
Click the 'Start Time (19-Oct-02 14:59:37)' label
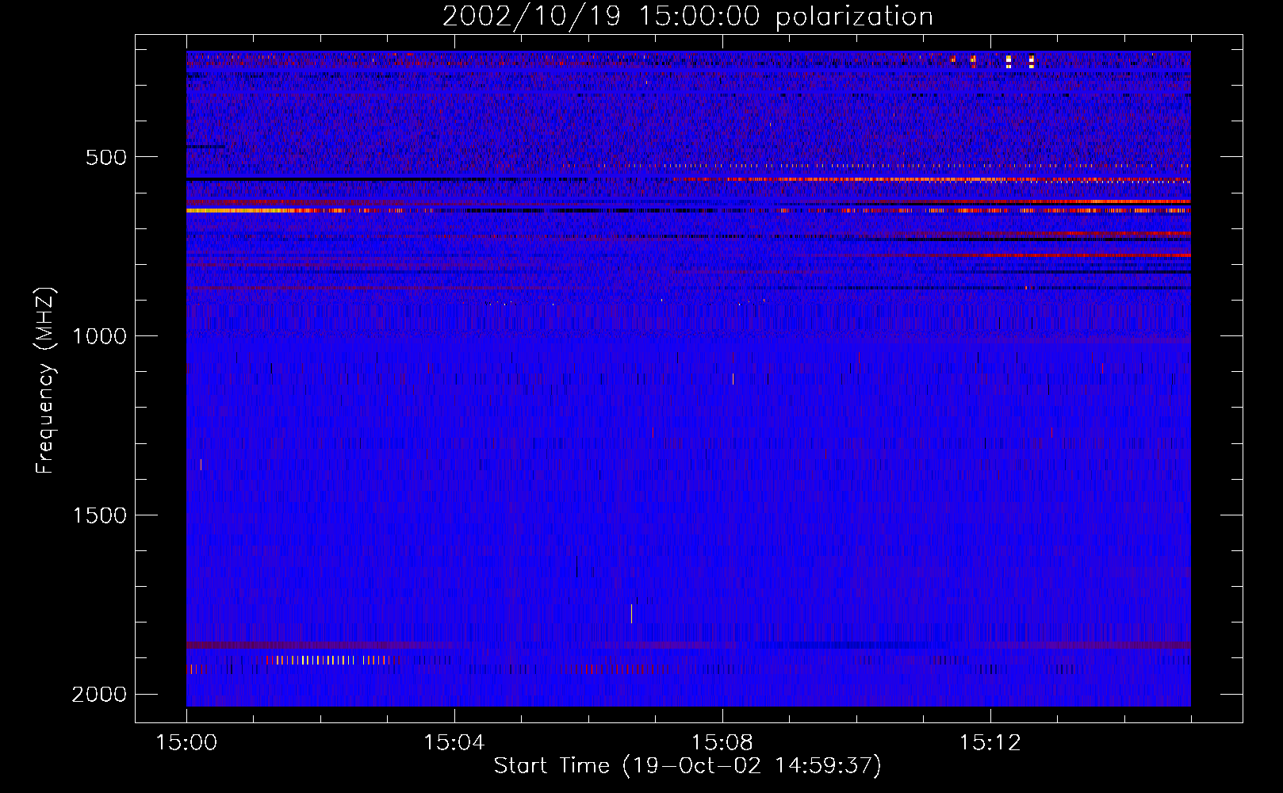coord(687,766)
